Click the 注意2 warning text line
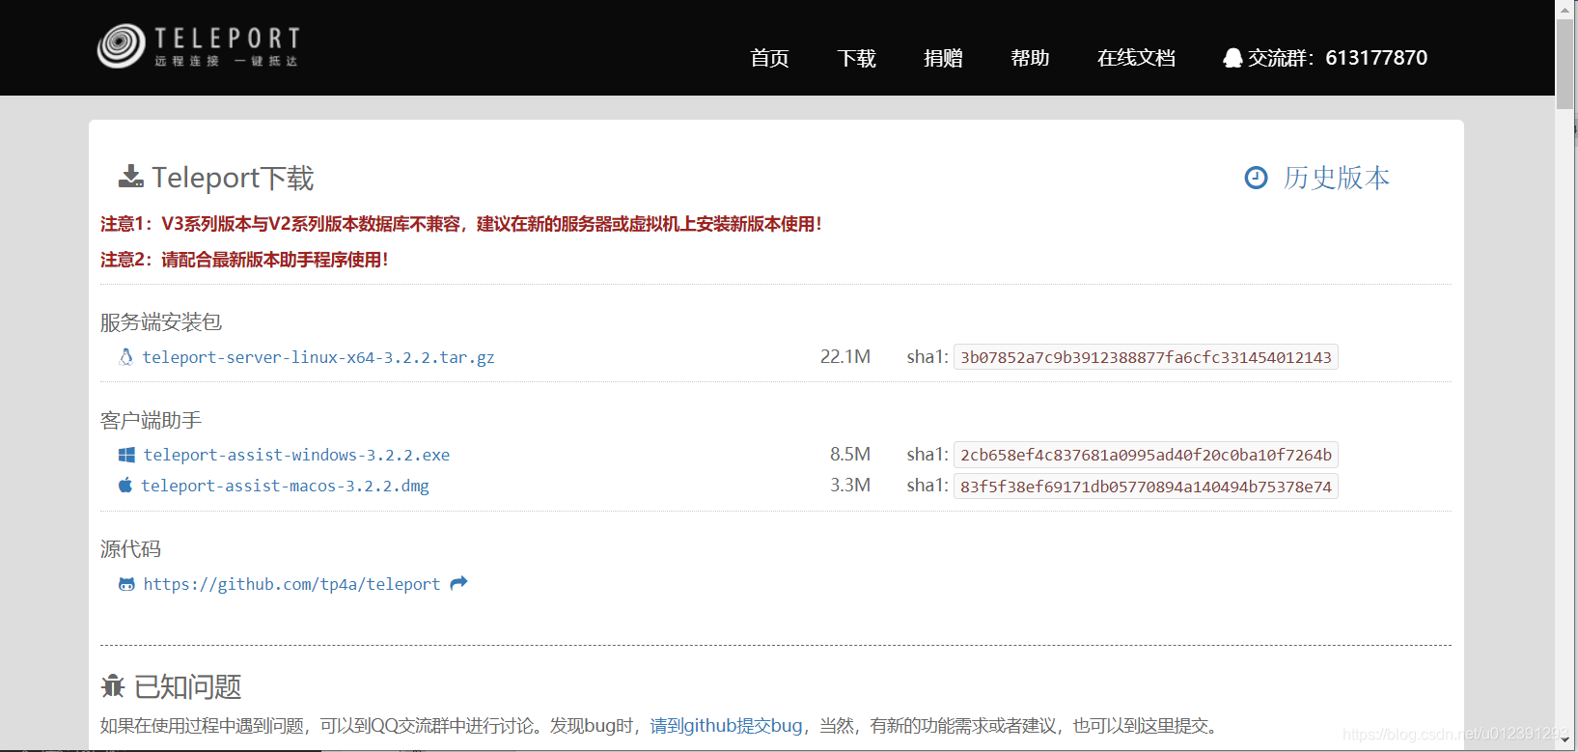The width and height of the screenshot is (1578, 752). pyautogui.click(x=244, y=260)
